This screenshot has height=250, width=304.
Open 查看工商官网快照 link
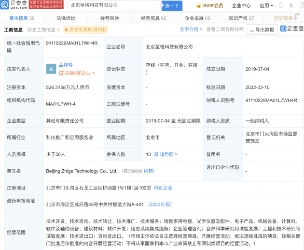(x=225, y=29)
